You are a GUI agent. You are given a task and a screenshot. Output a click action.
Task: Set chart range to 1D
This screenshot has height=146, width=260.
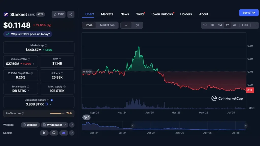click(x=205, y=25)
